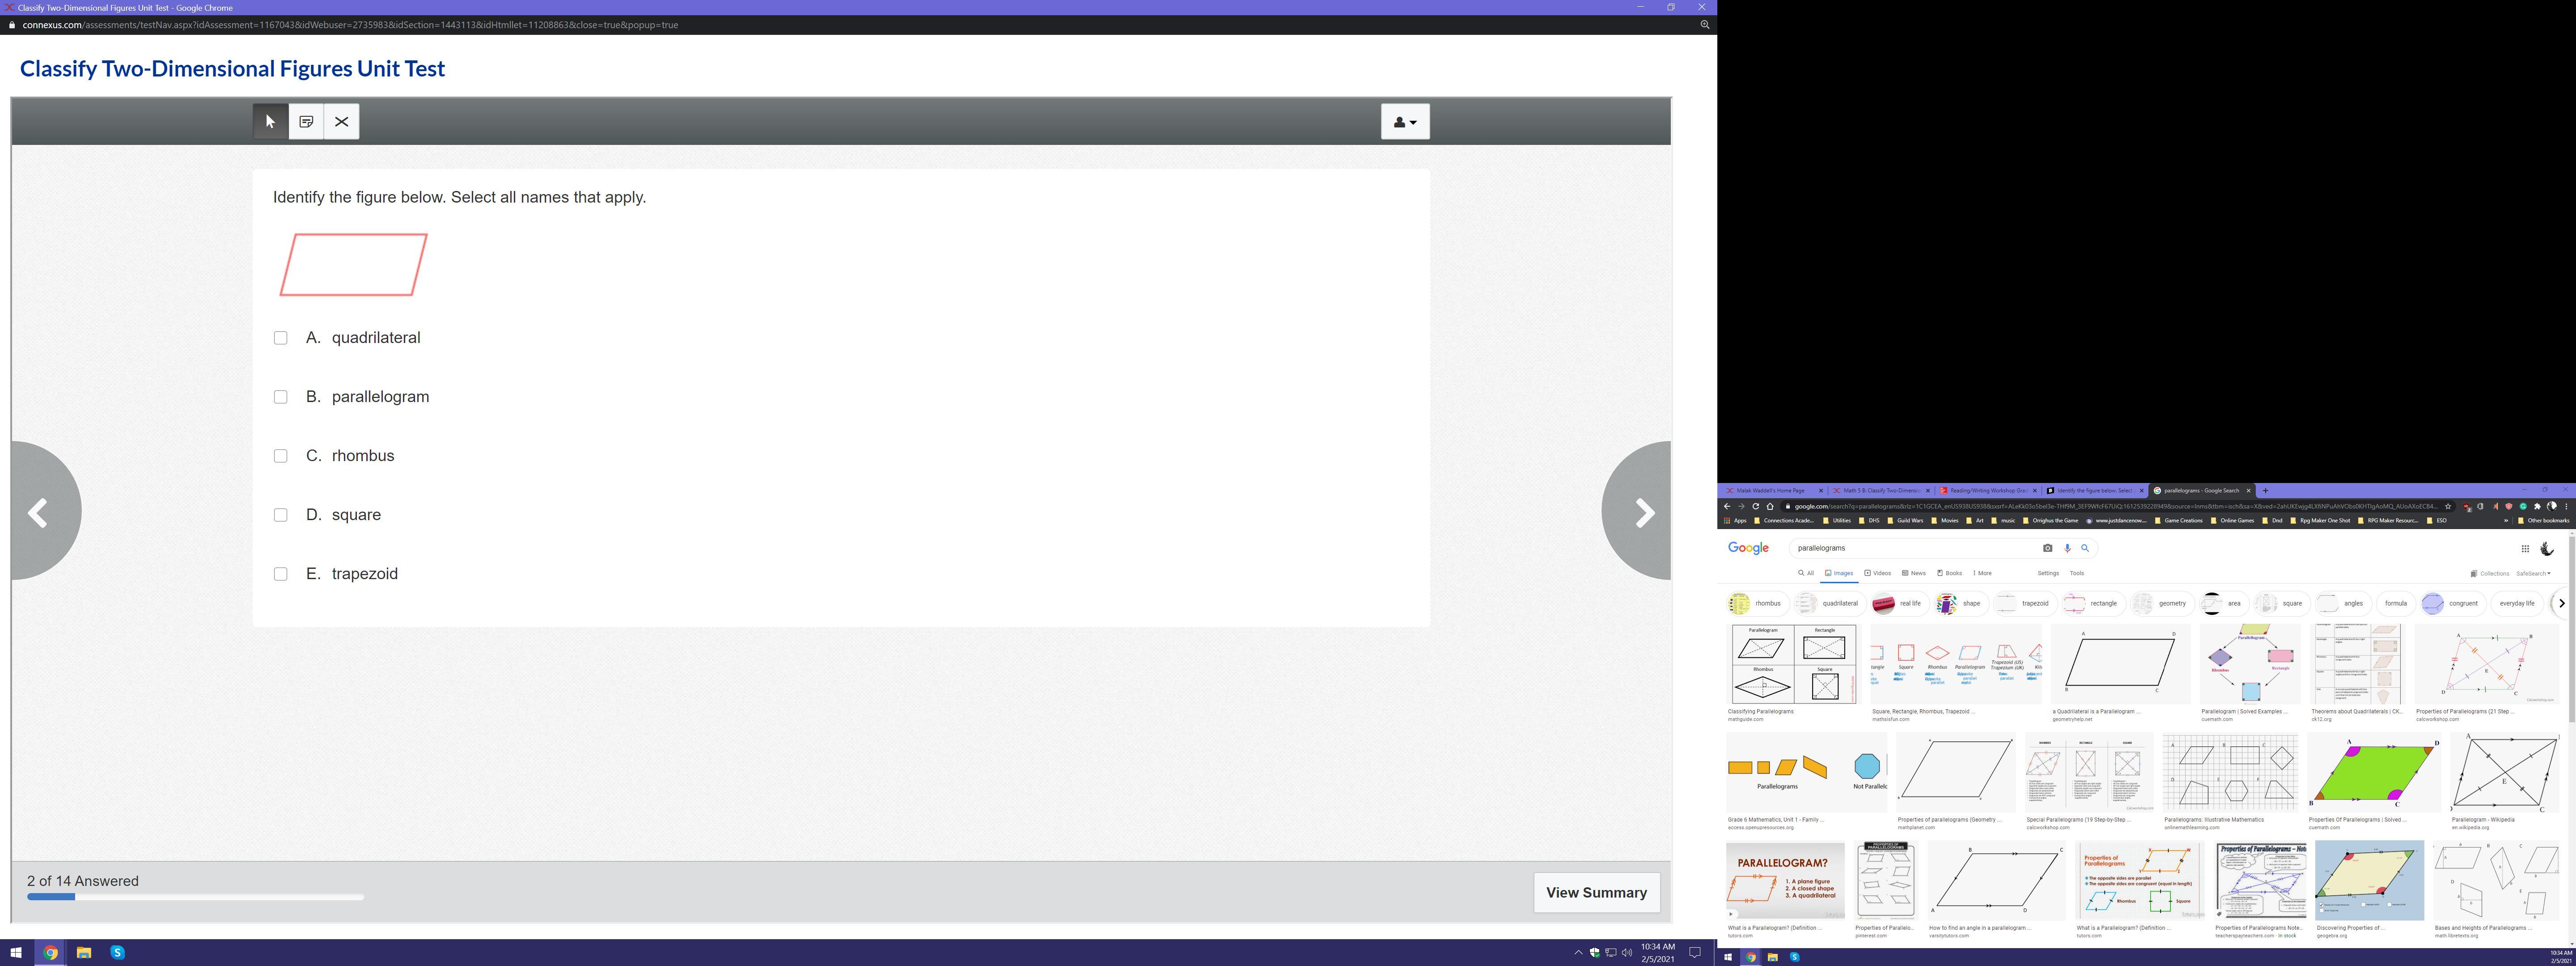2576x966 pixels.
Task: Expand the More search categories menu
Action: click(x=1982, y=573)
